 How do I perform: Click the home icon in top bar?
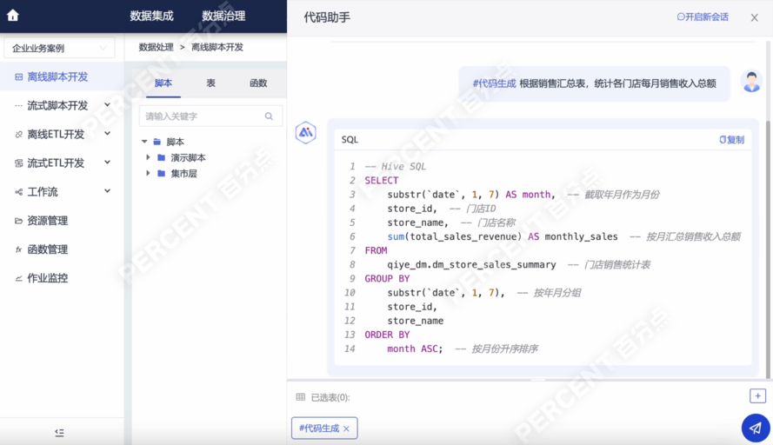coord(12,16)
